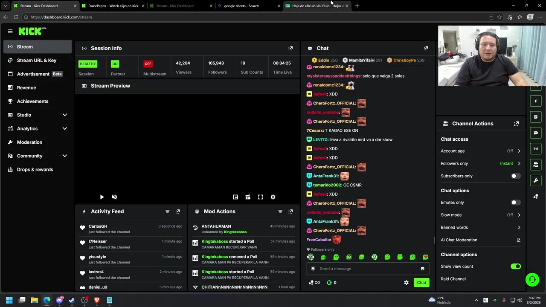The height and width of the screenshot is (307, 546).
Task: Insert the first green headphone emote
Action: [x=311, y=257]
